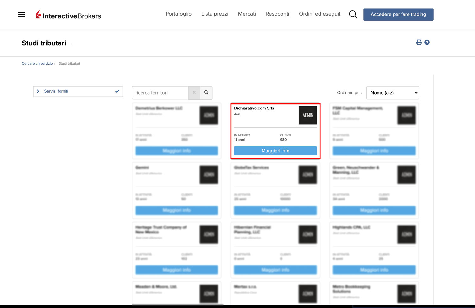475x308 pixels.
Task: Focus the ricerca fornitori search field
Action: click(160, 93)
